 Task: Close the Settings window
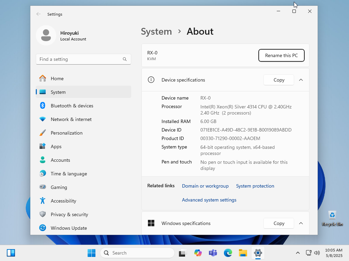click(309, 11)
